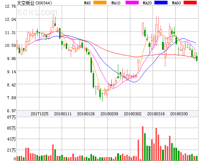This screenshot has height=161, width=219.
Task: Click the 20180209 date label
Action: (109, 114)
